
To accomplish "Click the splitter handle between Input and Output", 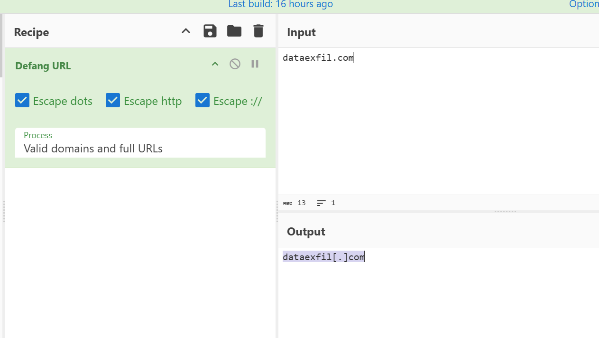I will coord(505,212).
